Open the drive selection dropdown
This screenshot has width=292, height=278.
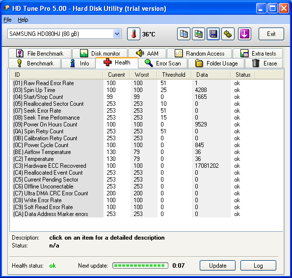click(x=117, y=34)
